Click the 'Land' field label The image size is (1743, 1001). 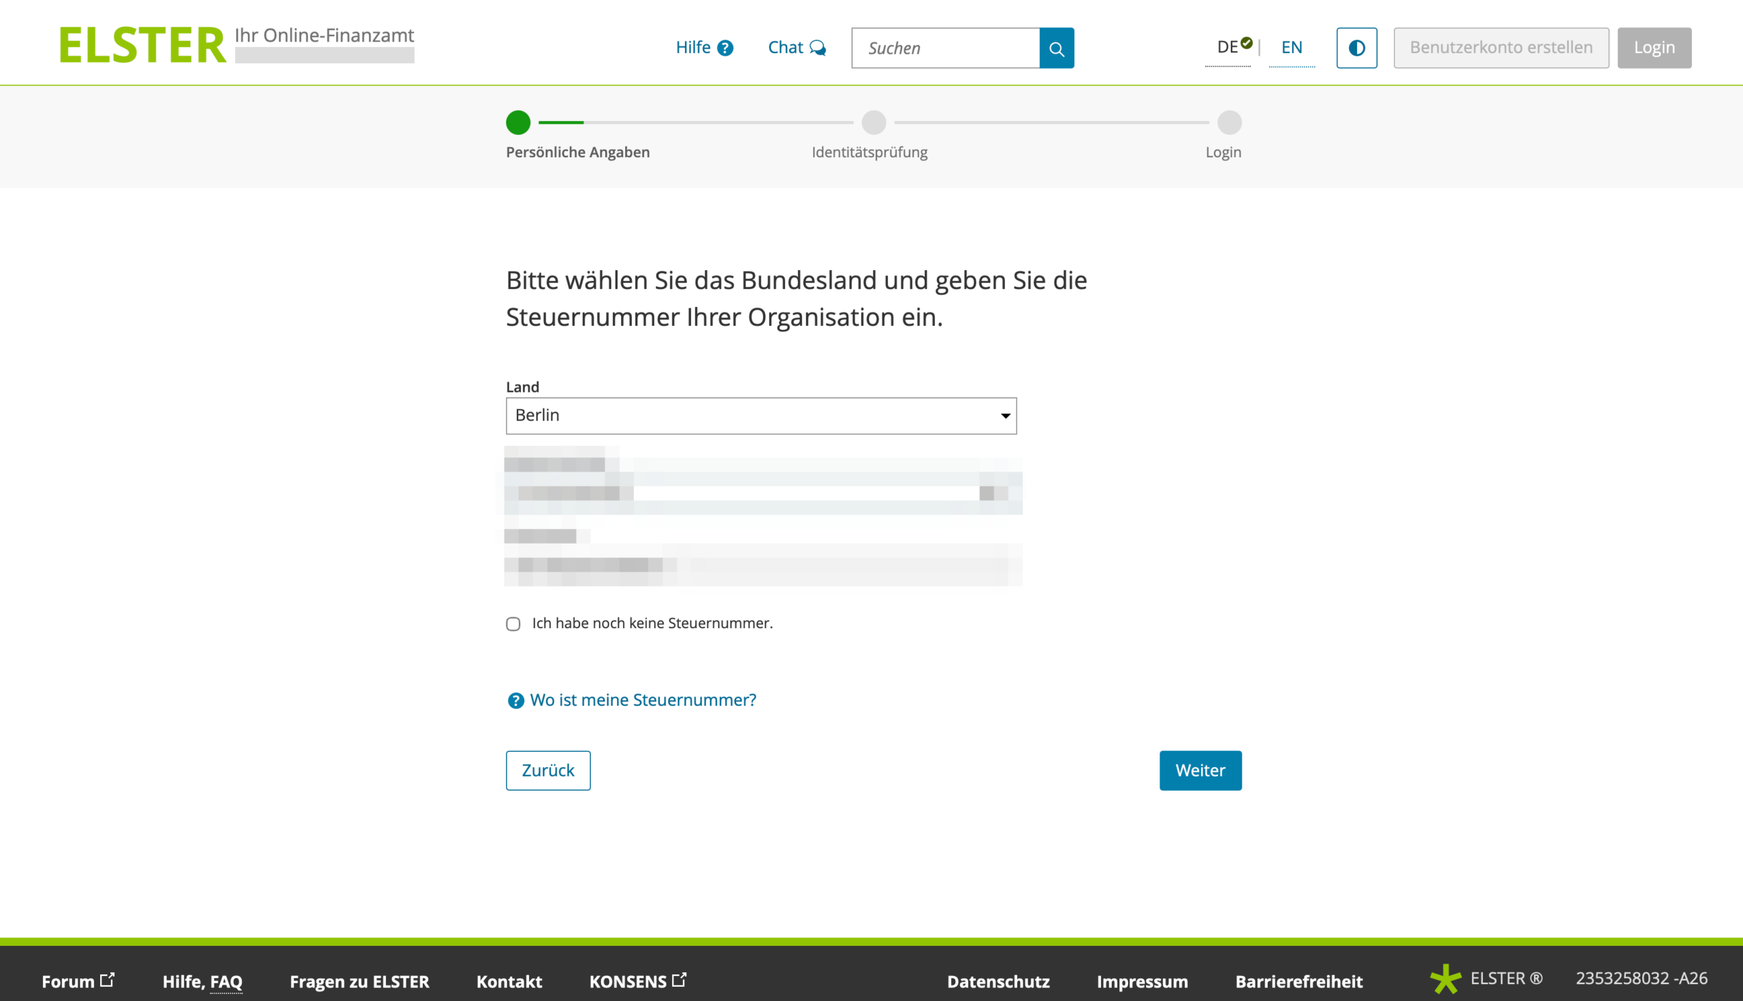tap(522, 387)
